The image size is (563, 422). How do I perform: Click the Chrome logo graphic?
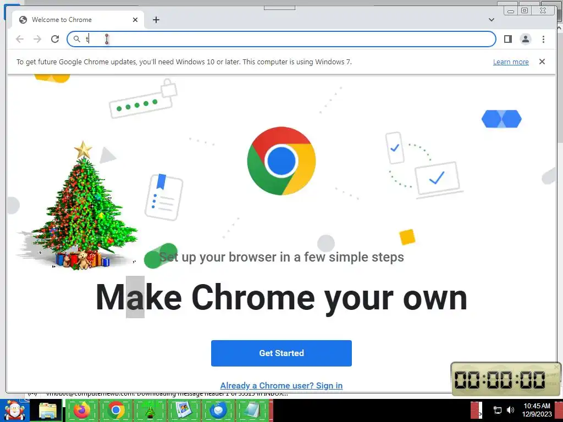[281, 161]
